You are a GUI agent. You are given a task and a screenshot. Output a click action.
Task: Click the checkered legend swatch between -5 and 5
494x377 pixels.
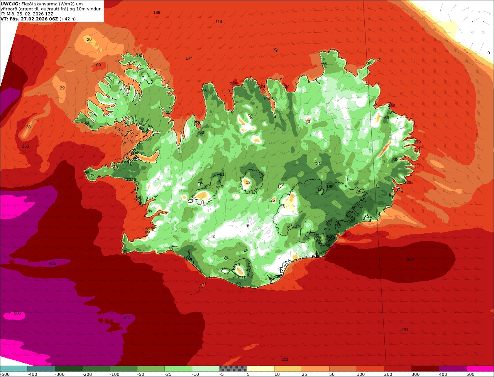233,369
